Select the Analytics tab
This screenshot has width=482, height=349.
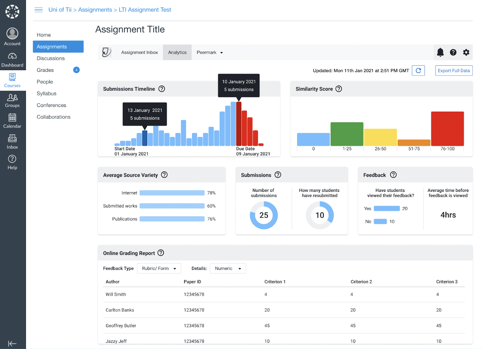coord(177,52)
